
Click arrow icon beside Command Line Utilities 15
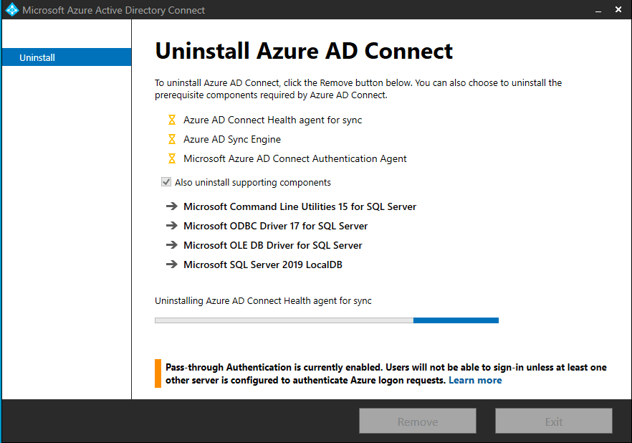coord(172,206)
